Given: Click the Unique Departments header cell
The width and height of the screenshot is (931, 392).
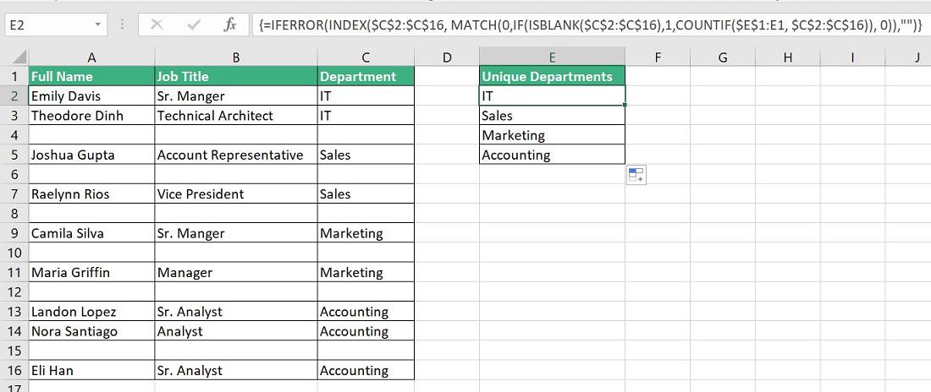Looking at the screenshot, I should [x=552, y=77].
